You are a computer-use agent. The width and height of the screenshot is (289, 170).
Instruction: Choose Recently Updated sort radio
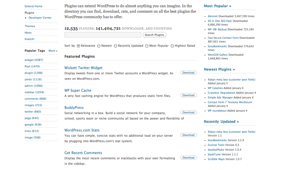coord(115,46)
